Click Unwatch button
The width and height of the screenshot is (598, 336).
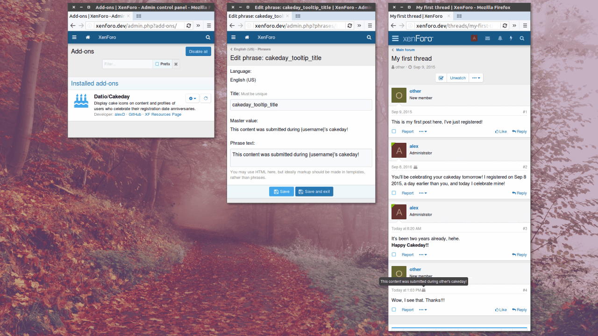(458, 78)
